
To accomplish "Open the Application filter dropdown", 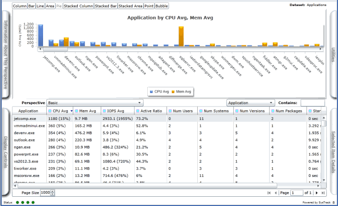I will [x=250, y=103].
